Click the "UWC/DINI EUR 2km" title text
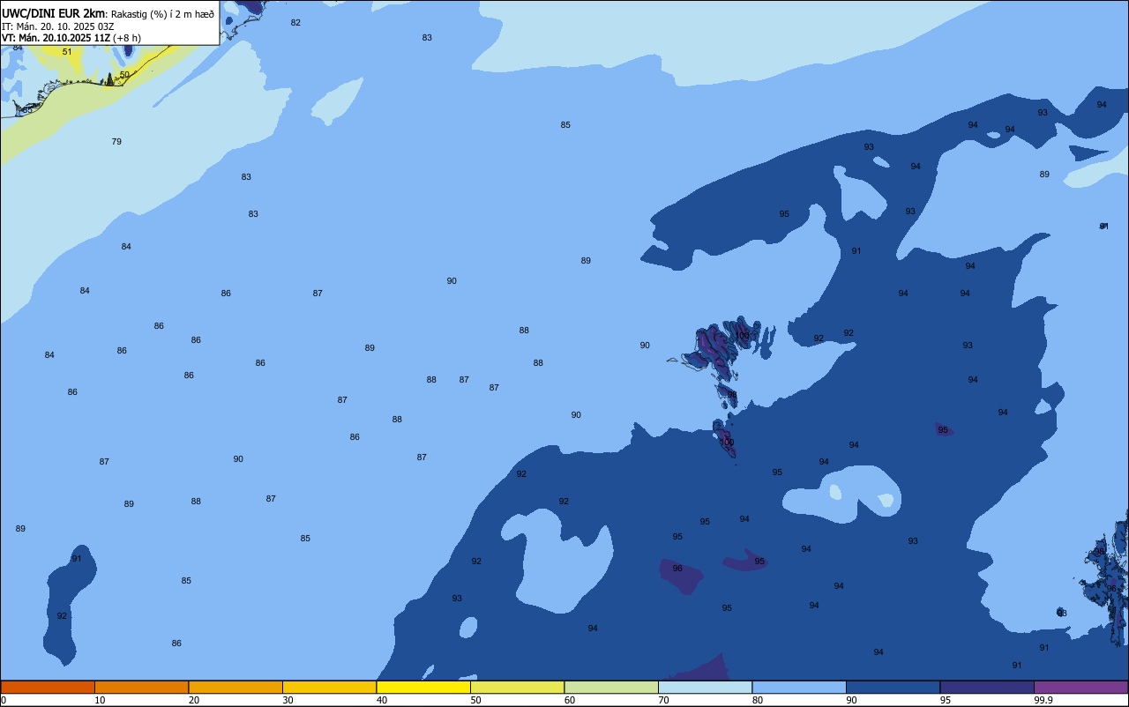The width and height of the screenshot is (1129, 707). click(54, 13)
